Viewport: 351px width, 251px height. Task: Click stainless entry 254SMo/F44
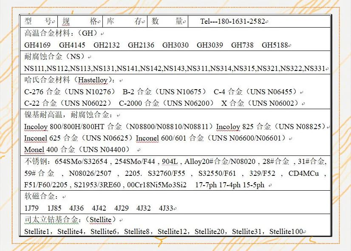pos(135,161)
